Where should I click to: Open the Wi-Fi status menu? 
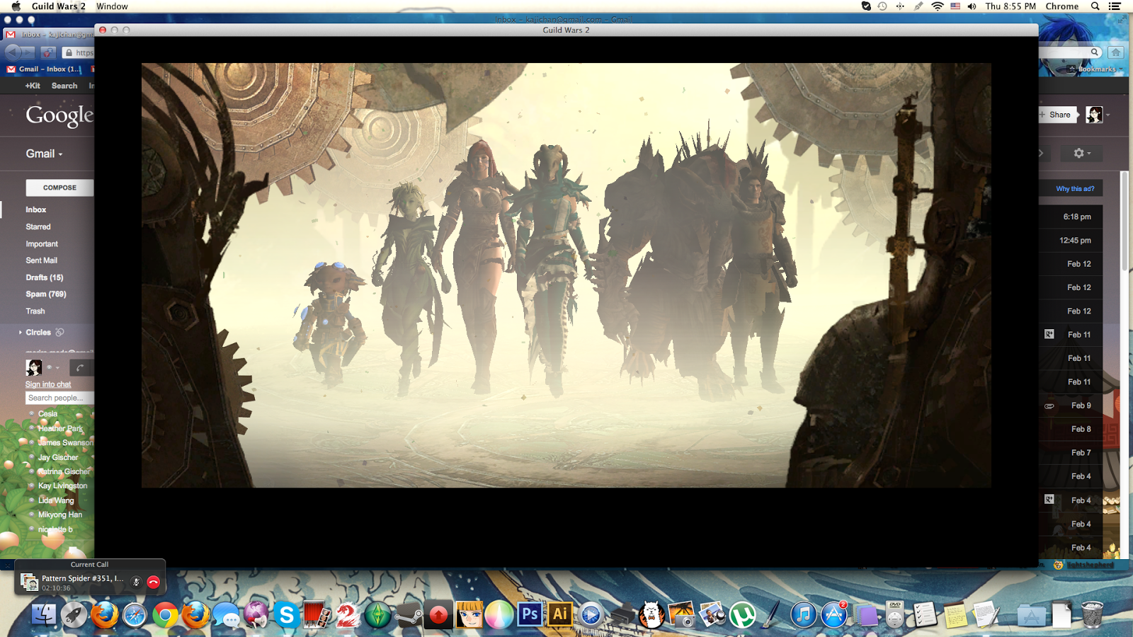[937, 6]
